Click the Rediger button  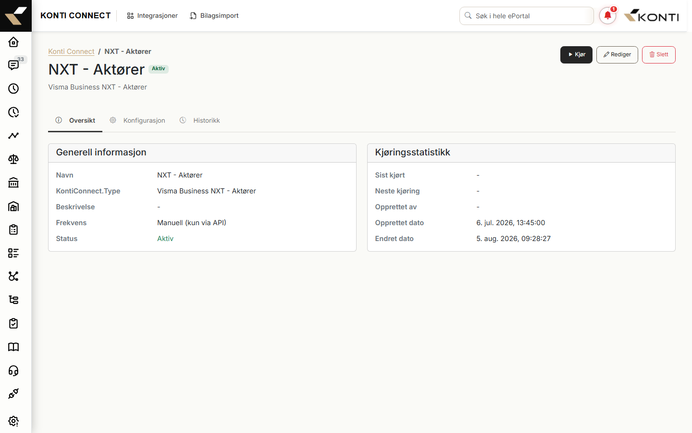coord(617,55)
